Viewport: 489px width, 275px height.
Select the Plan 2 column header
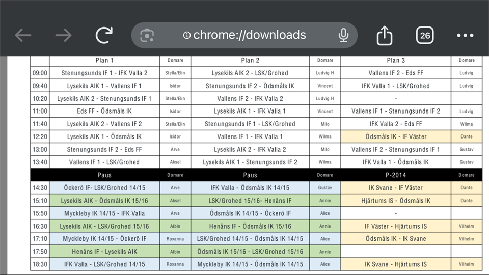[250, 61]
